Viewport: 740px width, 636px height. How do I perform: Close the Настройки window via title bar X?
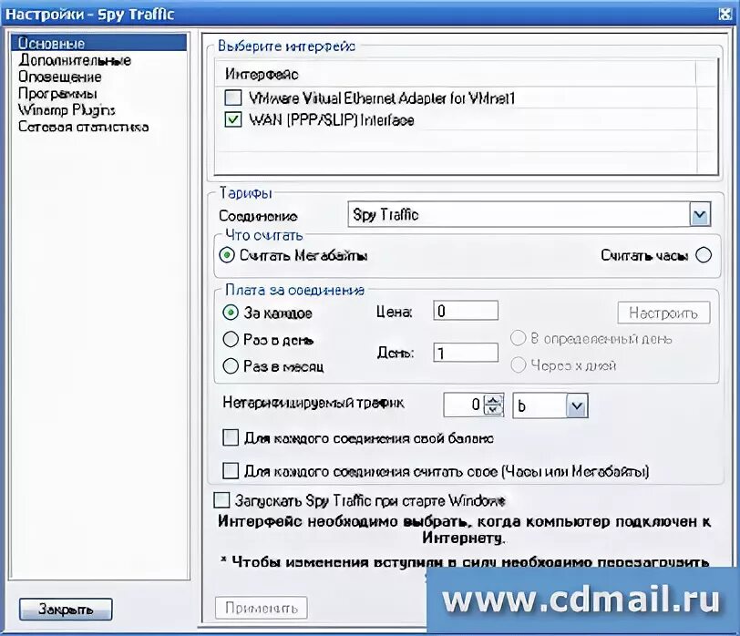pos(725,14)
